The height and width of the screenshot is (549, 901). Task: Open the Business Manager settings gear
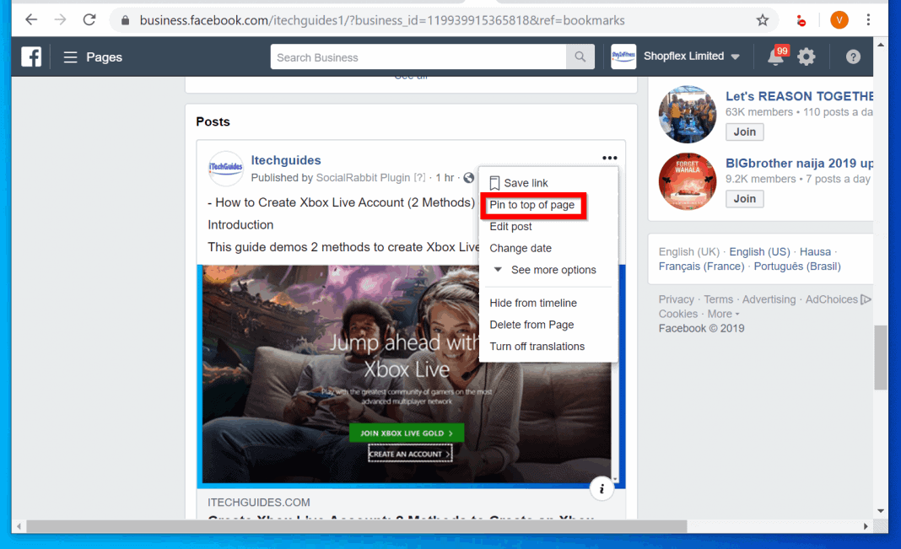[x=807, y=57]
